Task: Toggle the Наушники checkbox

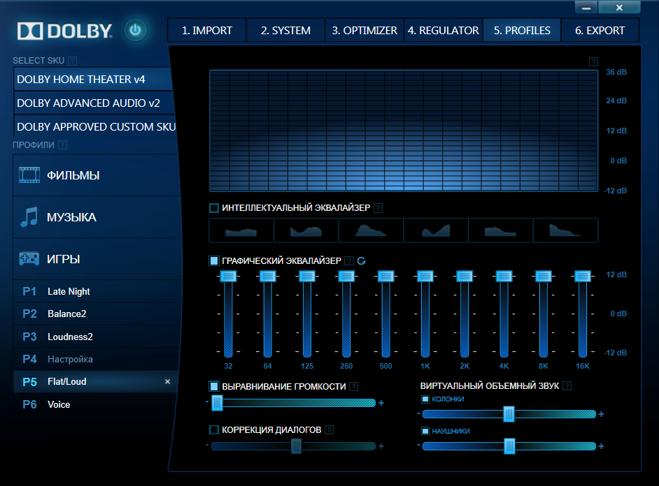Action: point(425,431)
